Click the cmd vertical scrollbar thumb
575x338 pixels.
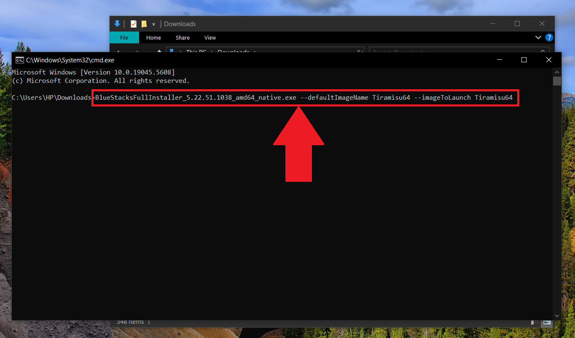pos(557,81)
